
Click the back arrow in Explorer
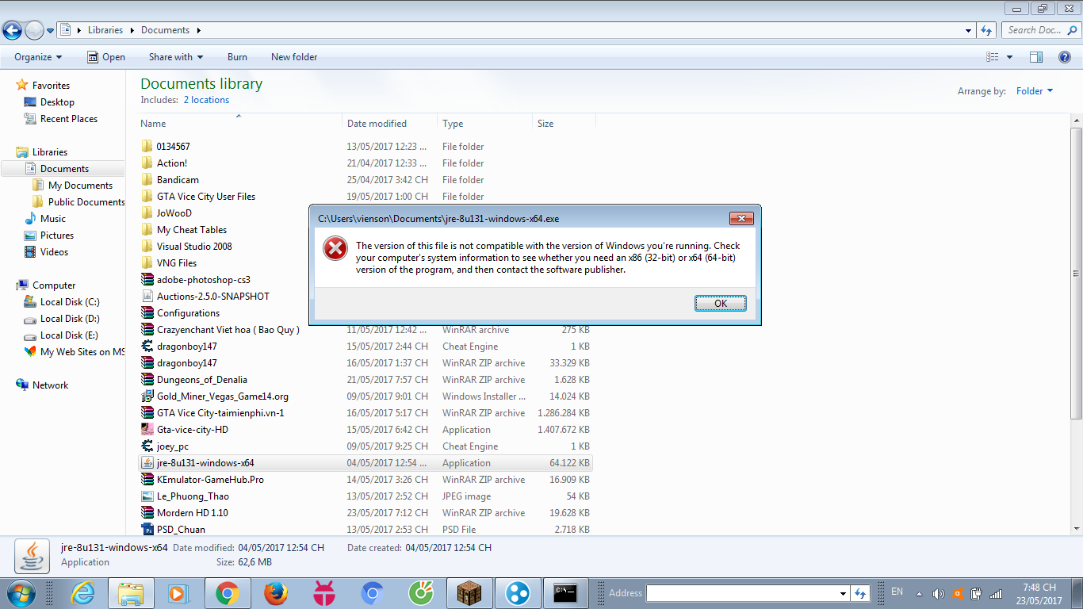coord(12,31)
